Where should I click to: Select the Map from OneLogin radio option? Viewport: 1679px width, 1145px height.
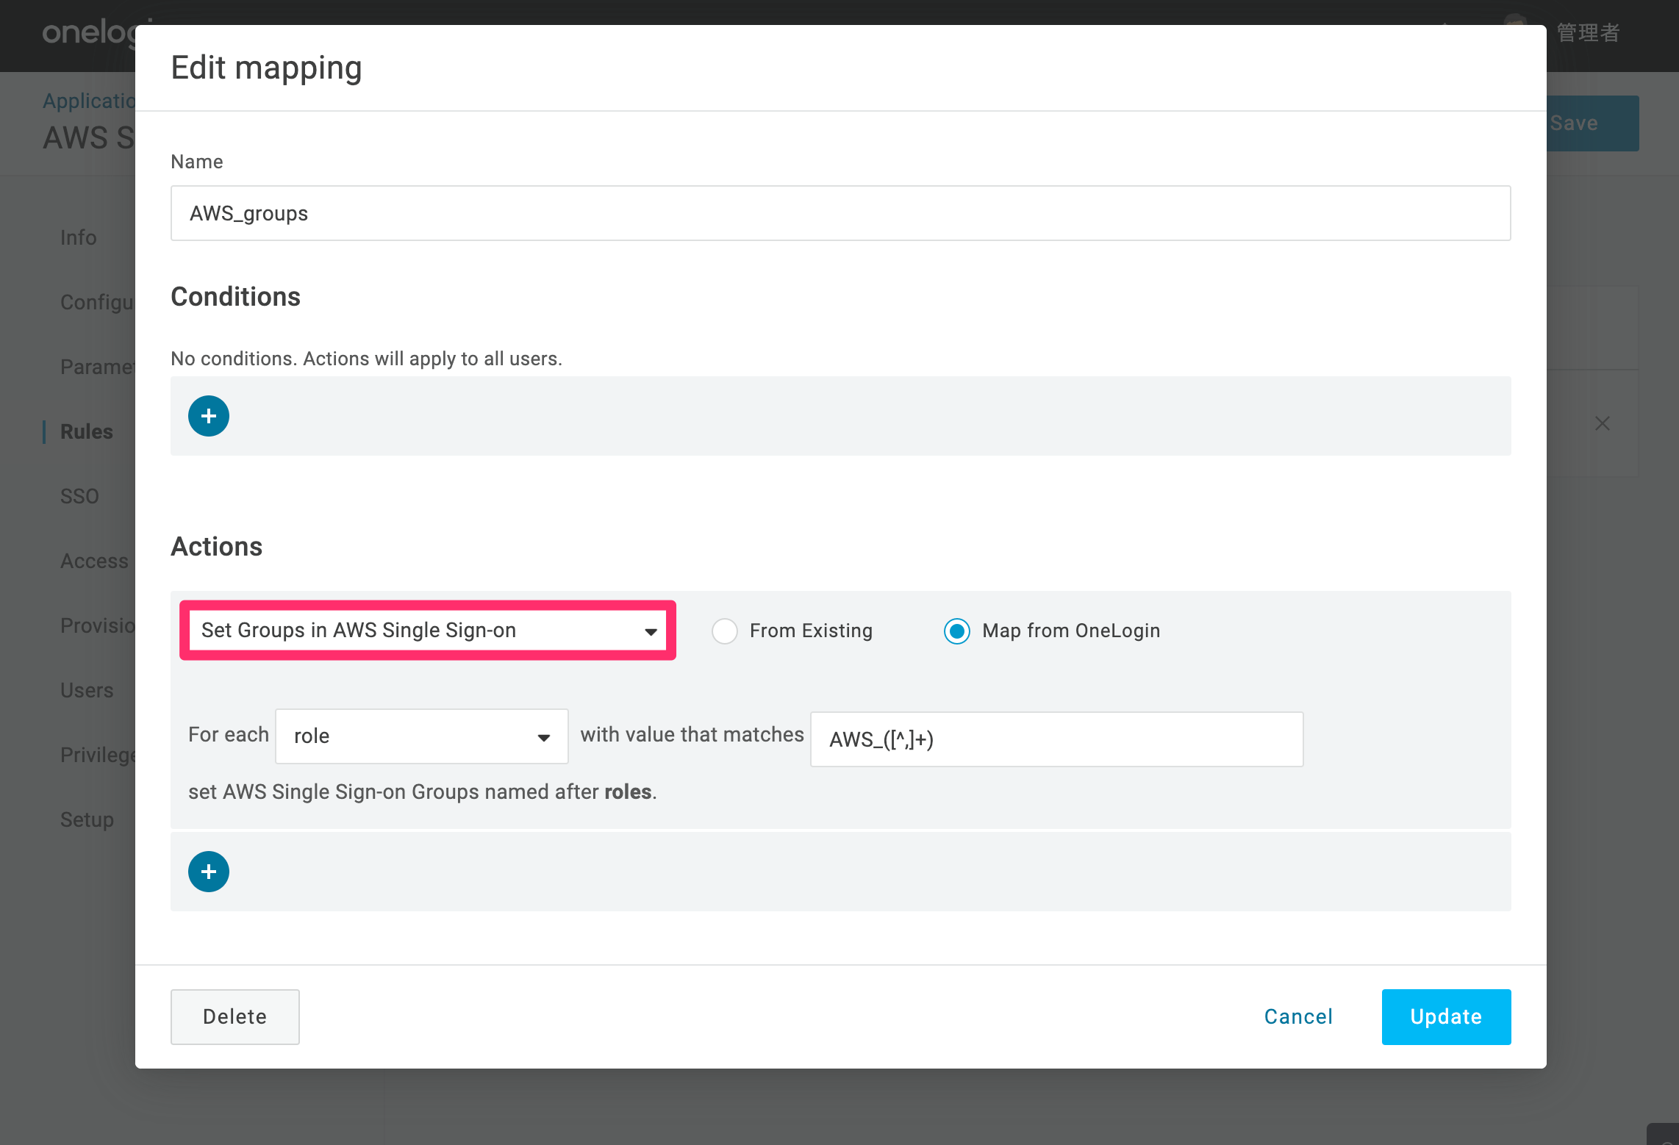point(957,631)
